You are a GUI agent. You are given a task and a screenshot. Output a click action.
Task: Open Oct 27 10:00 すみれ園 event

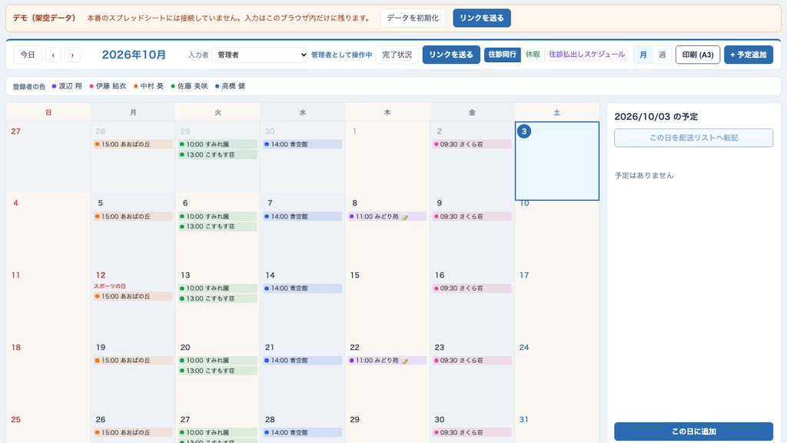218,432
